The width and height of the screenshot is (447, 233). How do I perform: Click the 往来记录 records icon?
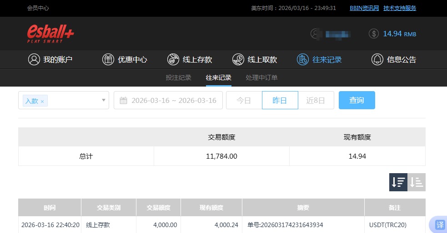[x=303, y=59]
